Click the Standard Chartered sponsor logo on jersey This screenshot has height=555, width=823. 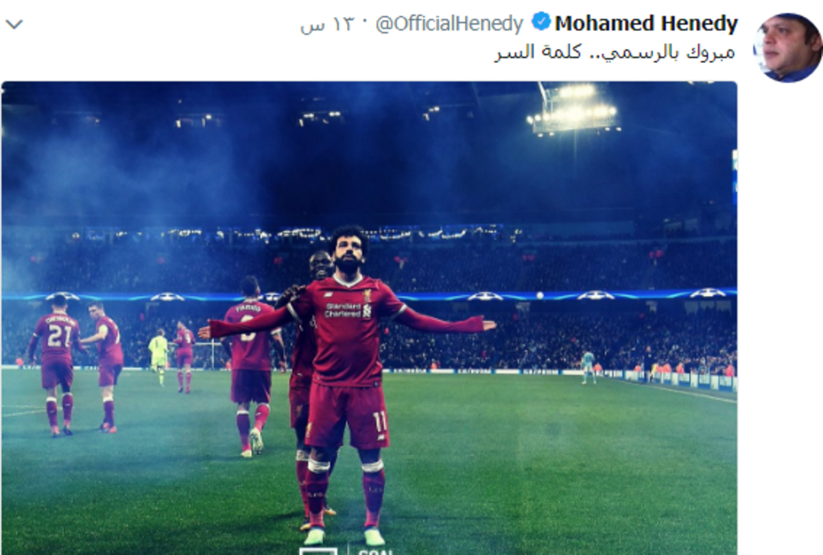click(343, 310)
